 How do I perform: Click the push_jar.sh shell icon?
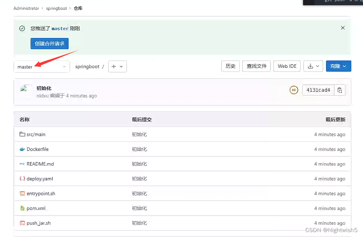point(22,223)
